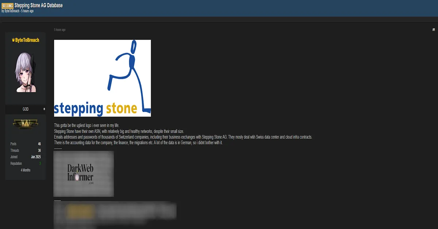Click the GOD rank badge emblem
The width and height of the screenshot is (438, 229).
pos(25,124)
